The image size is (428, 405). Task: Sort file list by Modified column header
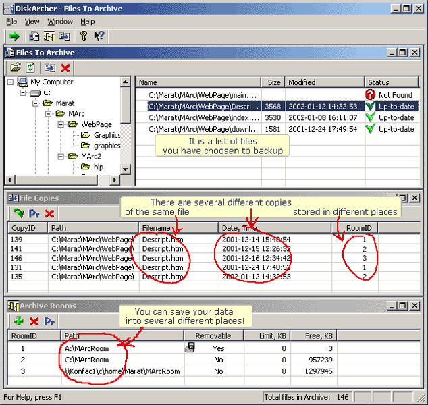pos(324,82)
